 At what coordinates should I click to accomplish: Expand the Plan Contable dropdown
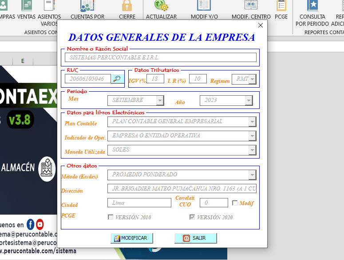click(x=252, y=122)
